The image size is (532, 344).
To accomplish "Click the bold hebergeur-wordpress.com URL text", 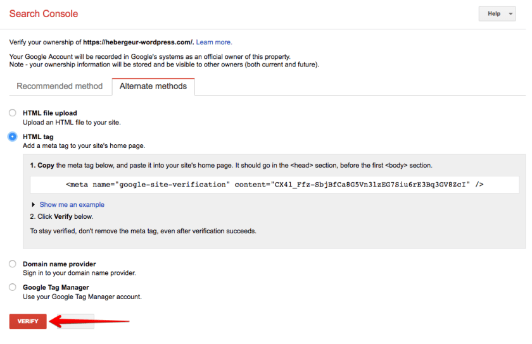I will tap(138, 42).
